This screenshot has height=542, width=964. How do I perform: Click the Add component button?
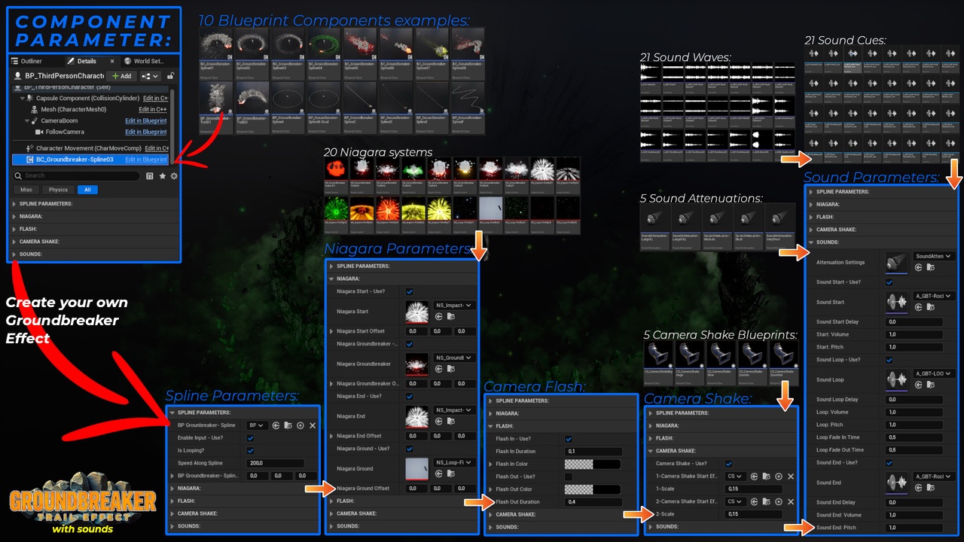click(x=120, y=76)
